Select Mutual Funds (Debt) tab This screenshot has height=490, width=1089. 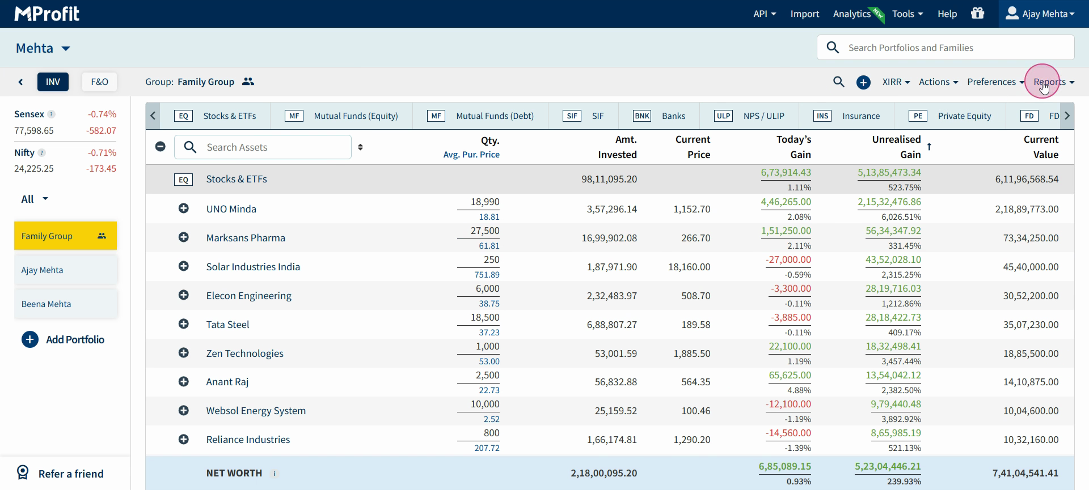tap(480, 116)
